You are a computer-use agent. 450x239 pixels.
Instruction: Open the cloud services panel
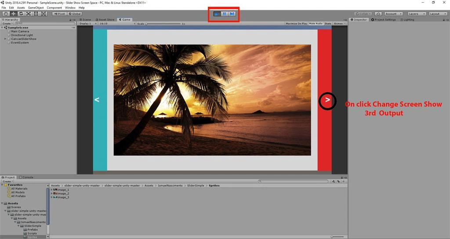[x=378, y=14]
